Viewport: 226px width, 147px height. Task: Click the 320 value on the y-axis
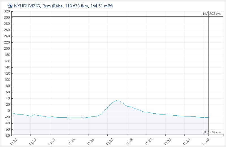click(7, 11)
